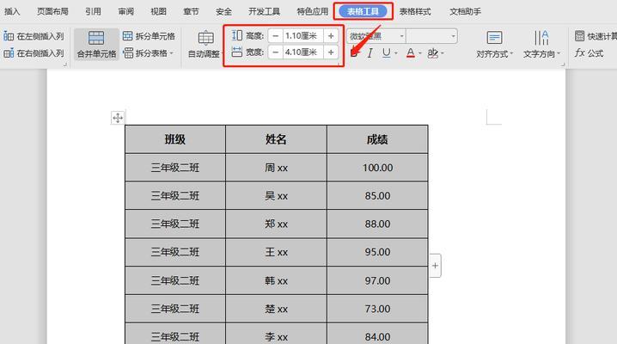Click the fx Formula (公式) button
The height and width of the screenshot is (344, 617).
(589, 52)
